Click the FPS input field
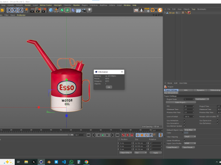This screenshot has width=221, height=165. pyautogui.click(x=189, y=106)
